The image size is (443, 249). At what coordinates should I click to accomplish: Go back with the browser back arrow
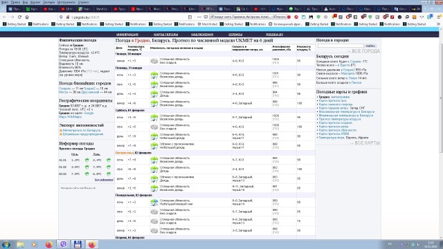tap(5, 17)
